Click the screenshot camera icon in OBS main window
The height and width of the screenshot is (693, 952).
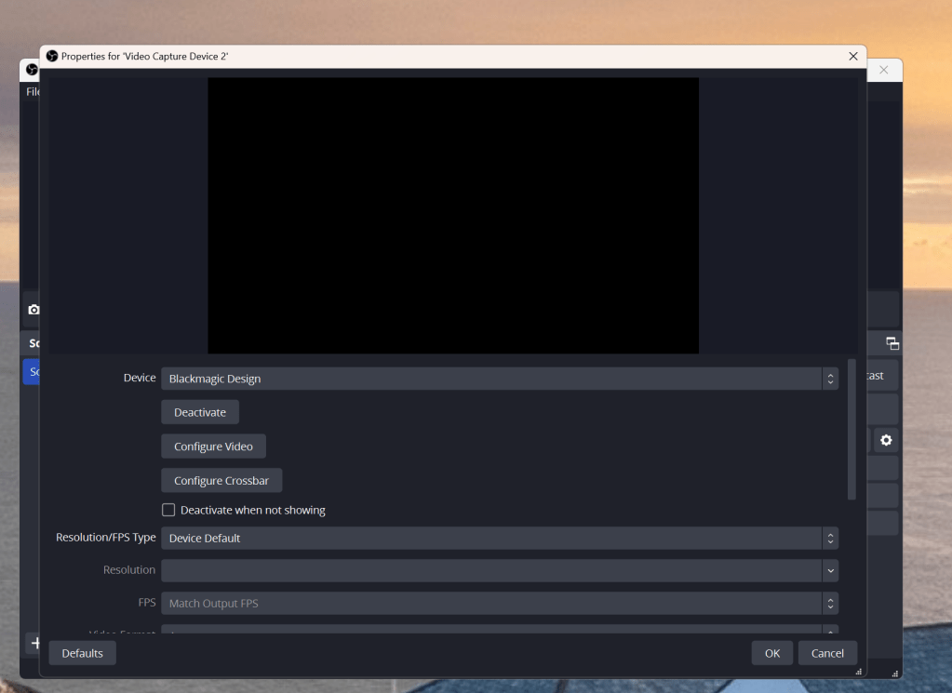34,310
